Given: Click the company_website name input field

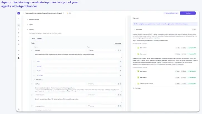Looking at the screenshot, I should tap(60, 106).
